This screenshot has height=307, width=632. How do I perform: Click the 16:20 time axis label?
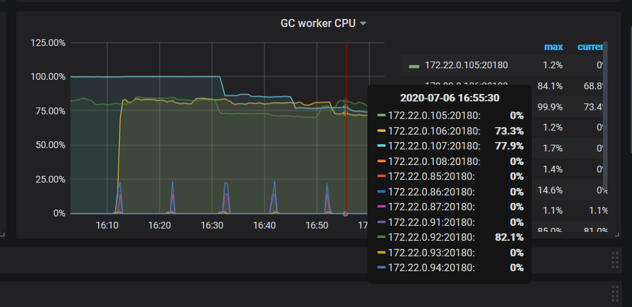click(x=160, y=226)
